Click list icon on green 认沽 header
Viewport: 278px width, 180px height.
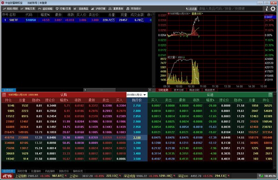click(x=270, y=95)
